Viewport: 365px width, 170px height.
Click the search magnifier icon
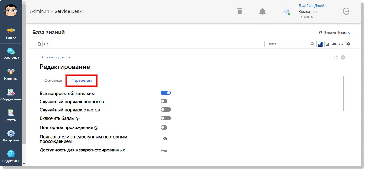point(313,44)
